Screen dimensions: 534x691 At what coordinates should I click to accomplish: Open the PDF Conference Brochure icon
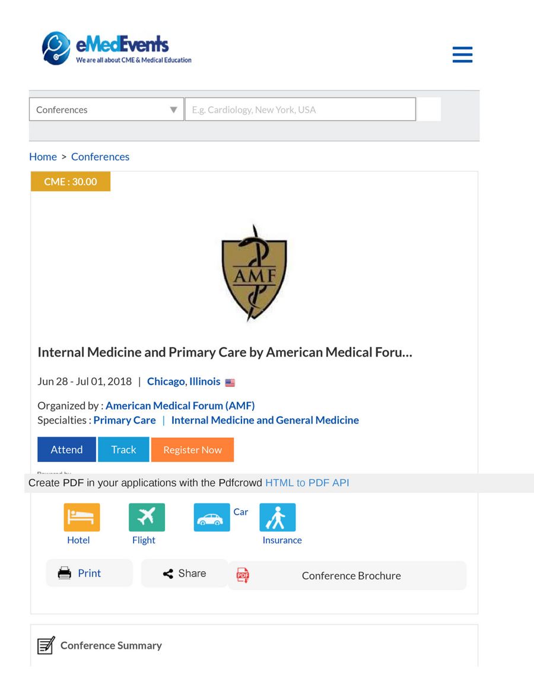242,575
